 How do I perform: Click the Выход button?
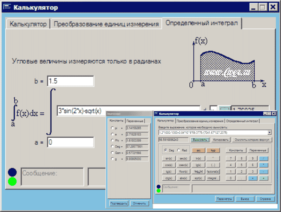(245, 199)
